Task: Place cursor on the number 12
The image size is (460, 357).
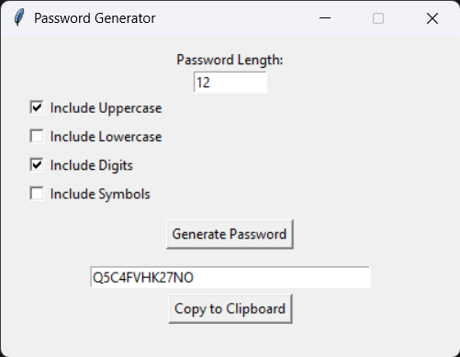Action: tap(203, 83)
